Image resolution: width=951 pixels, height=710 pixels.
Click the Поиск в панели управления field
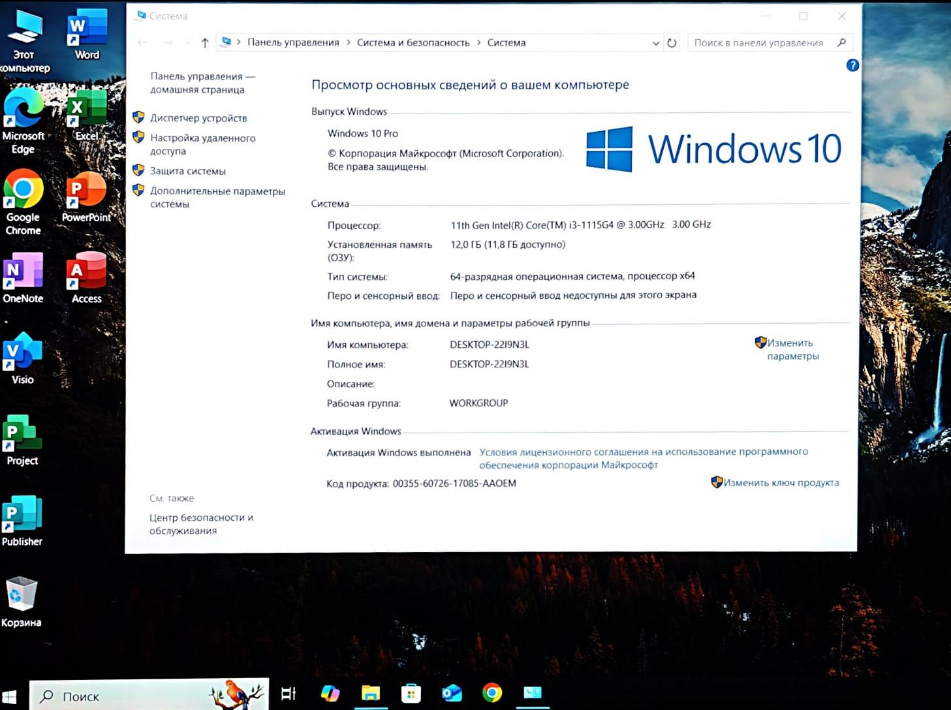pos(758,43)
